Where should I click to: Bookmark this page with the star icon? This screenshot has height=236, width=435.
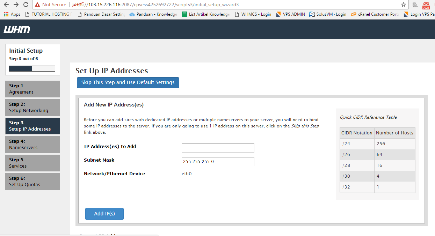coord(403,5)
